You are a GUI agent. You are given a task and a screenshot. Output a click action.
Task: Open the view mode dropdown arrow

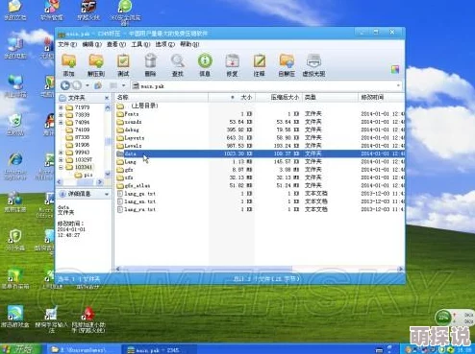(x=123, y=85)
